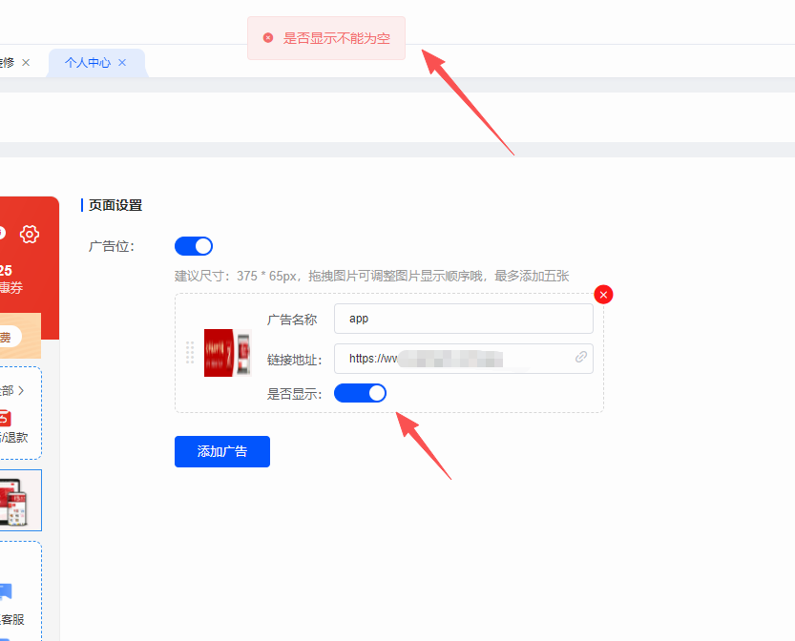Screen dimensions: 795x641
Task: Switch to the 个人中心 tab
Action: (87, 63)
